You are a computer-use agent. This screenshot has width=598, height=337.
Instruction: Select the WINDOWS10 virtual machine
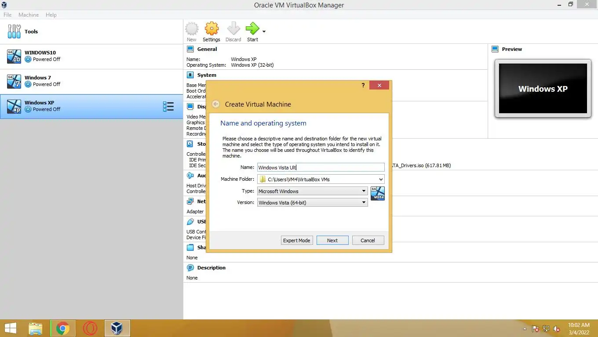point(91,56)
